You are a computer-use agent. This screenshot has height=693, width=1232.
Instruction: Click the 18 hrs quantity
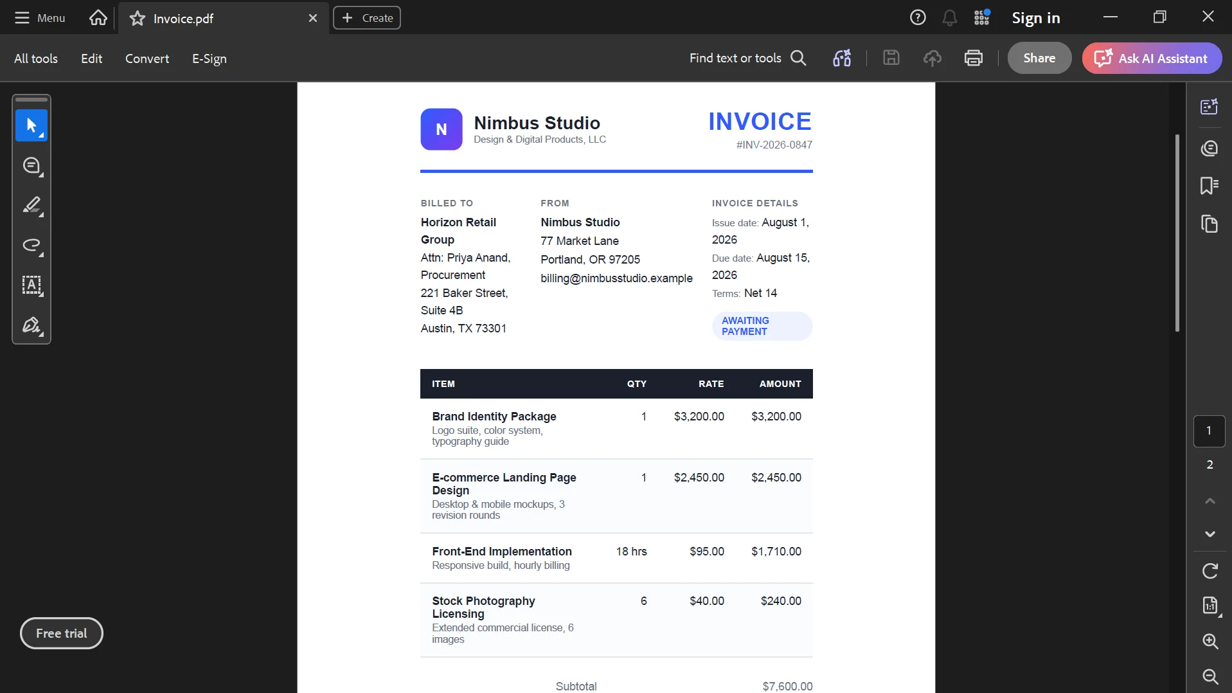tap(631, 552)
